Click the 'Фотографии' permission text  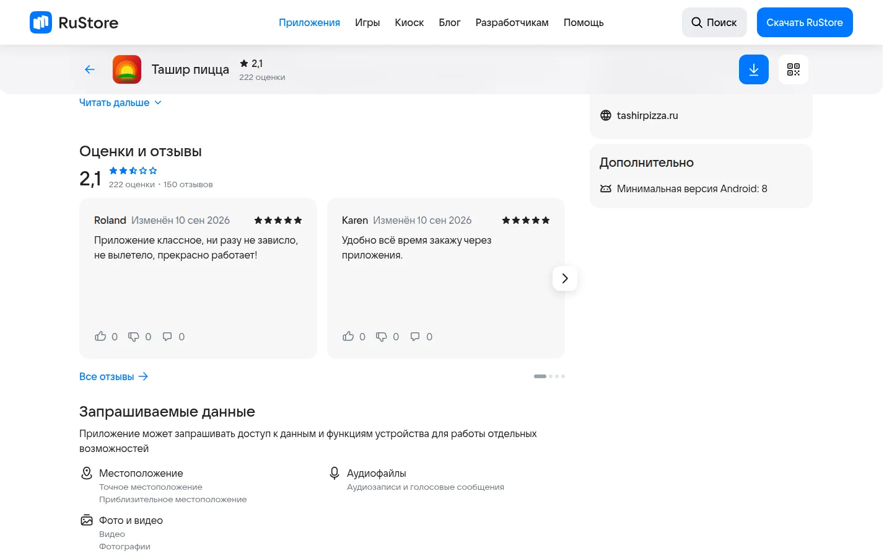[125, 547]
